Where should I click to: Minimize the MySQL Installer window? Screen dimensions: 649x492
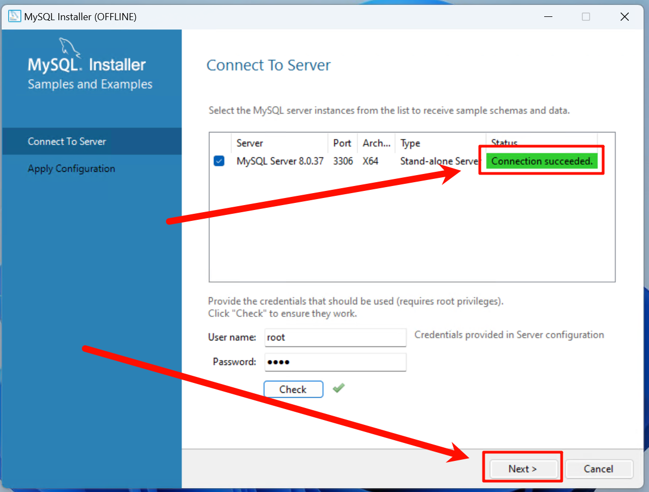point(548,16)
